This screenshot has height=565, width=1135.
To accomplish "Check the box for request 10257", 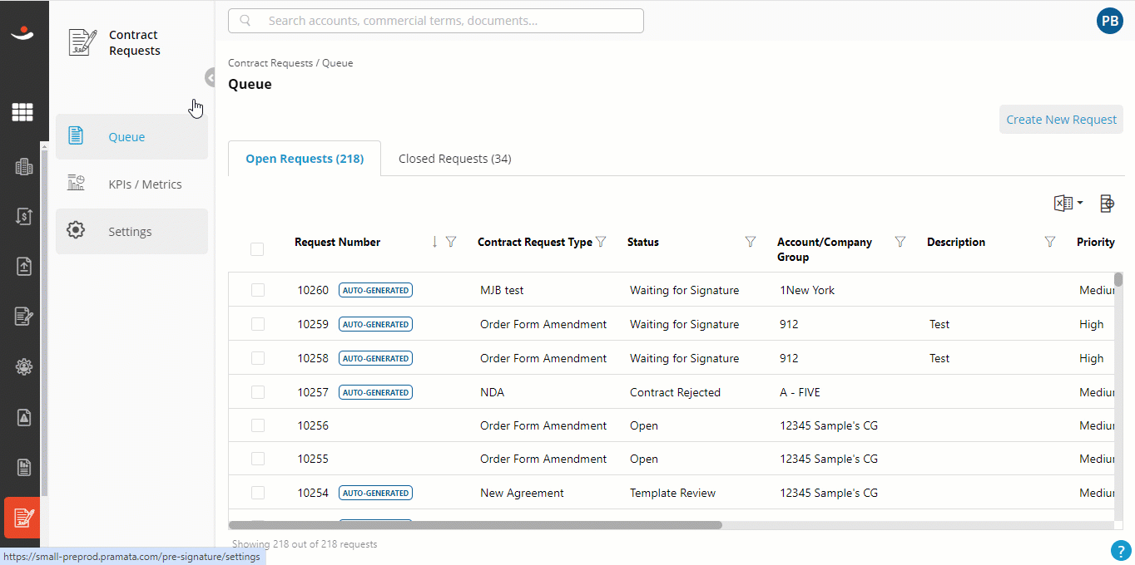I will pos(258,392).
